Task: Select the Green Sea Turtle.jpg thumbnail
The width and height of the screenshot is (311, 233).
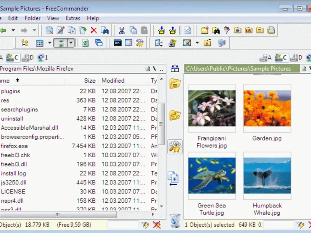Action: pos(212,176)
